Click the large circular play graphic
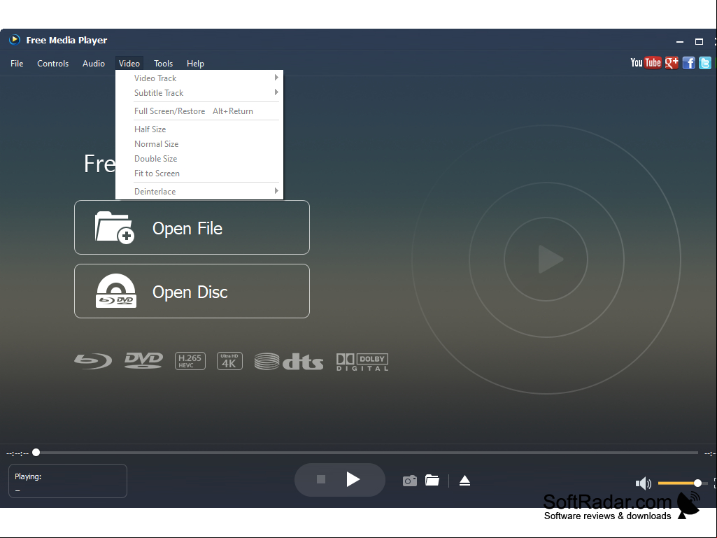Viewport: 717px width, 538px height. (x=546, y=260)
